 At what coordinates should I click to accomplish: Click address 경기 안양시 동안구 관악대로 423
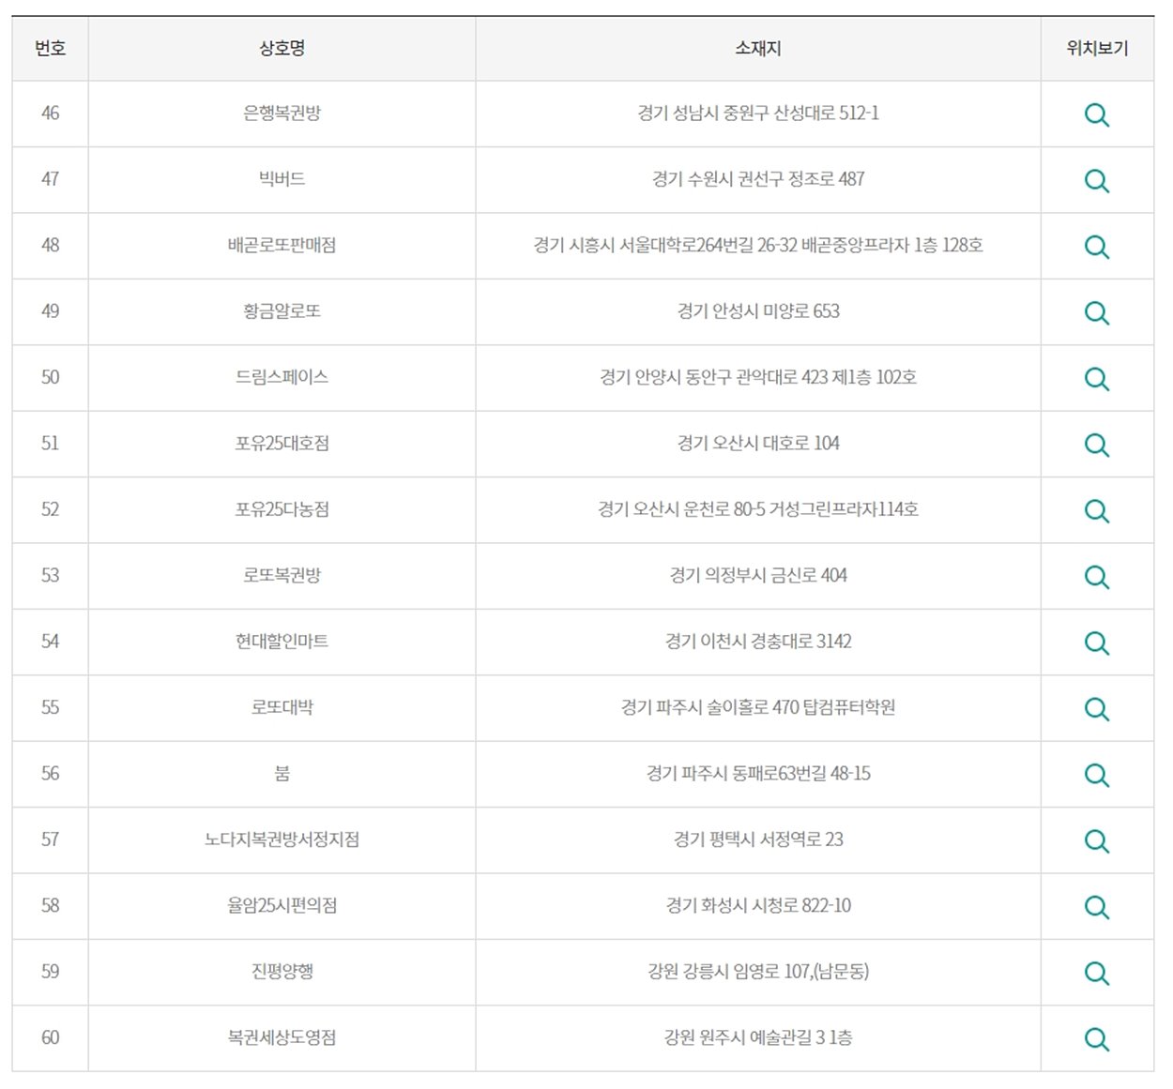[x=758, y=377]
